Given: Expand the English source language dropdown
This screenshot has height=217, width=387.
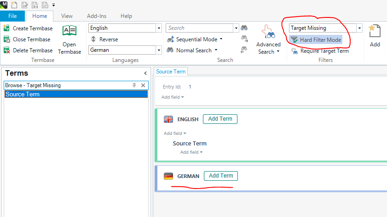Looking at the screenshot, I should pos(159,28).
